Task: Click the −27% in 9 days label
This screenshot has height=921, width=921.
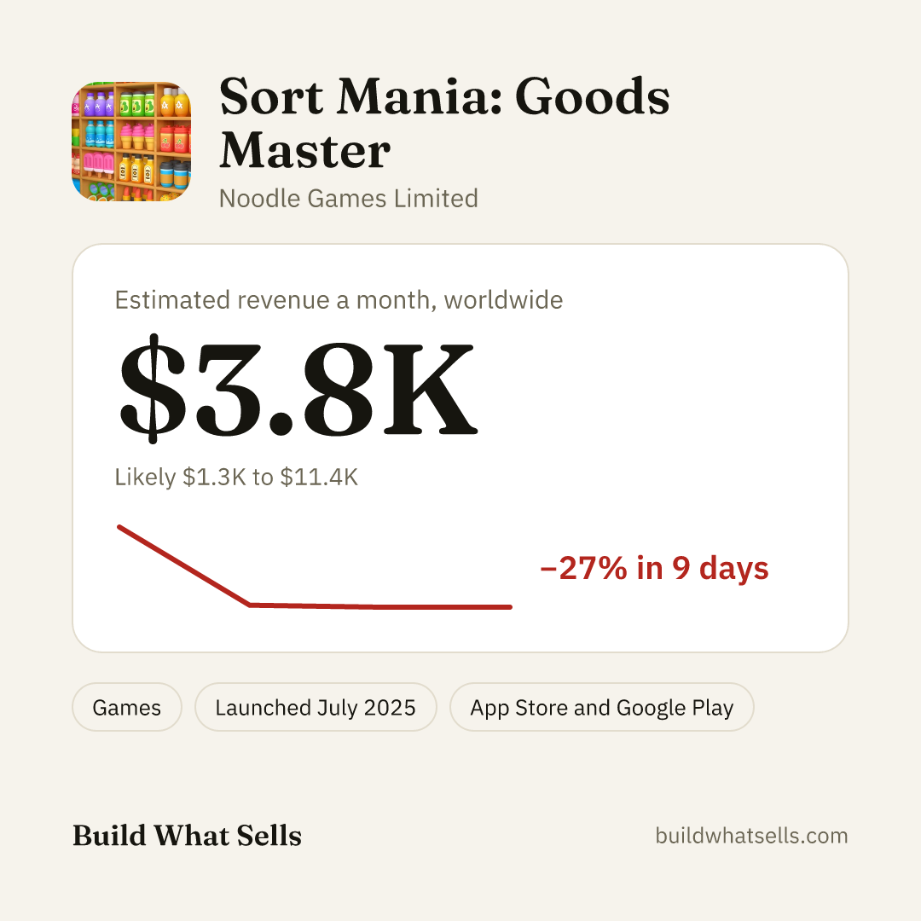Action: tap(654, 568)
